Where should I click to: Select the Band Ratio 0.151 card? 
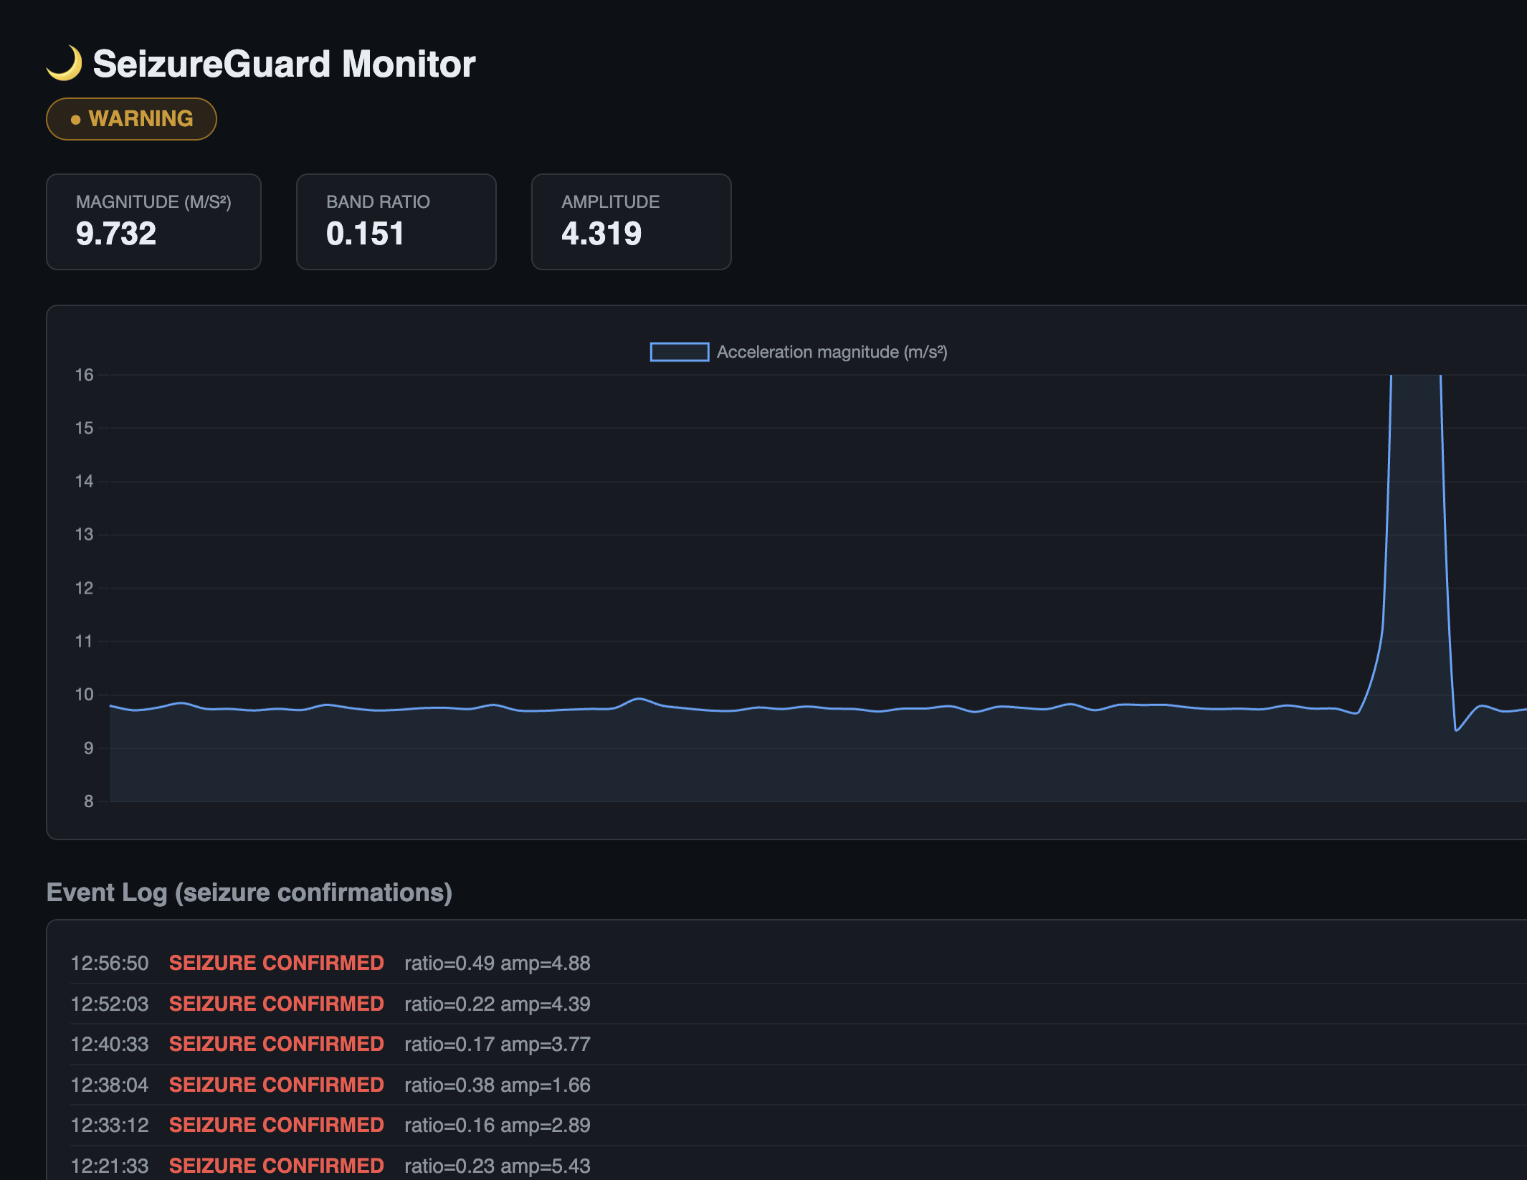[x=396, y=222]
